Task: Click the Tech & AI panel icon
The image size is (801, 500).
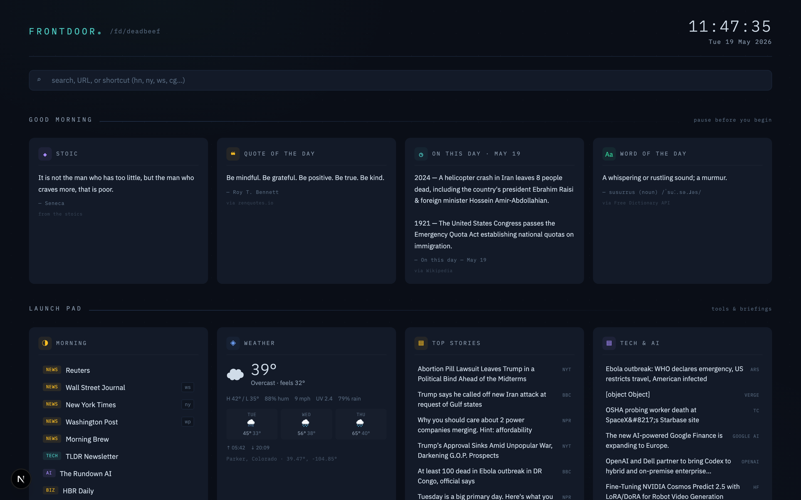Action: [x=609, y=343]
